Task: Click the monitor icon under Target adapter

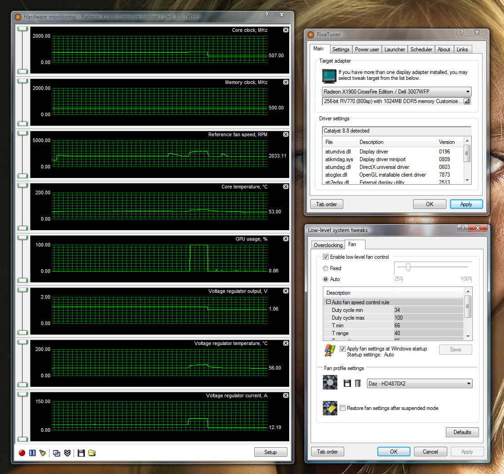Action: pos(329,76)
